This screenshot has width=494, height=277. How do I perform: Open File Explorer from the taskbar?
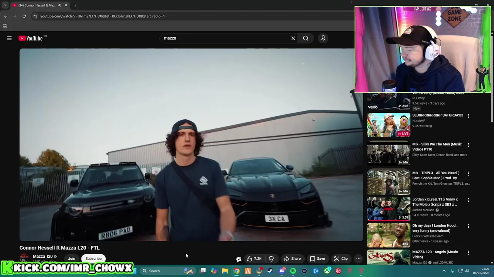225,271
